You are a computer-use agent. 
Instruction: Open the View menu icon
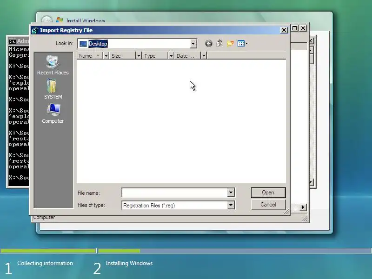coord(242,43)
